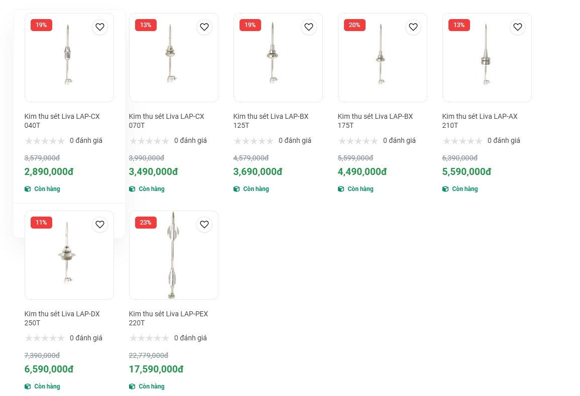This screenshot has height=396, width=580.
Task: Click heart icon on LAP-BX 125T
Action: pyautogui.click(x=309, y=27)
